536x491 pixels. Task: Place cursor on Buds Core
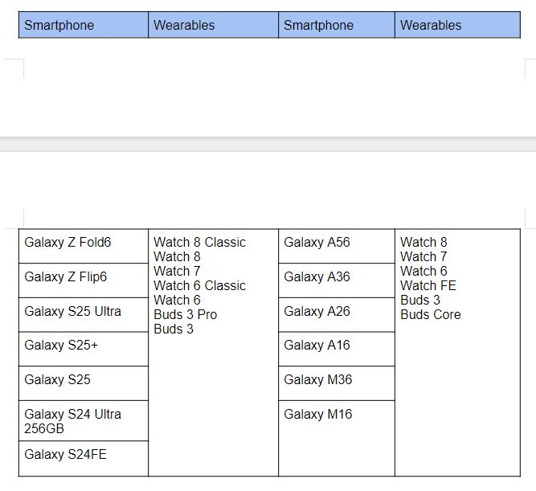pos(431,314)
